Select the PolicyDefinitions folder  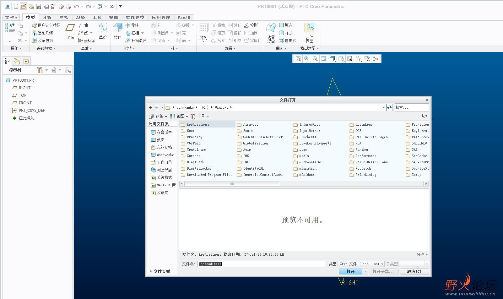click(369, 162)
